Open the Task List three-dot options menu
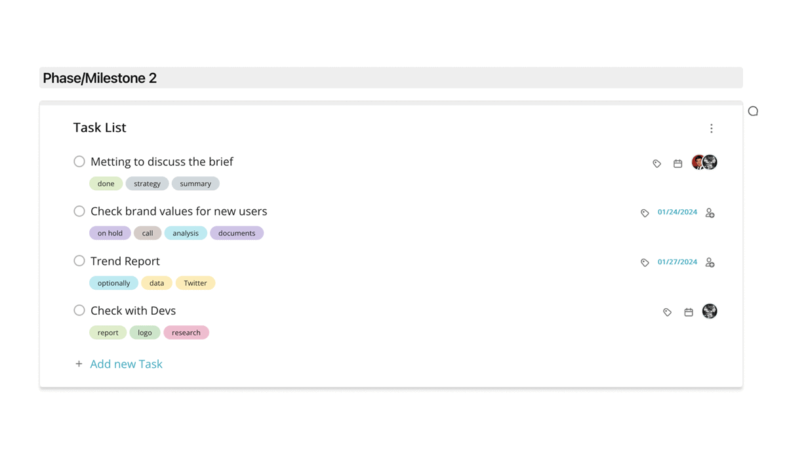 pos(712,129)
